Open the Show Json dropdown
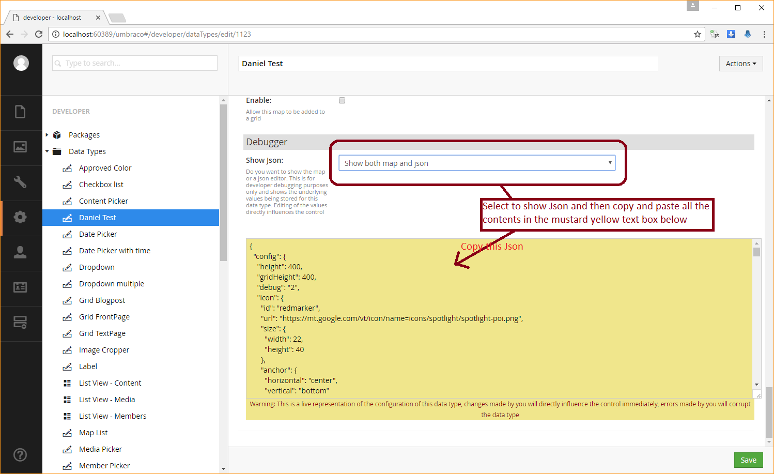 (x=477, y=163)
